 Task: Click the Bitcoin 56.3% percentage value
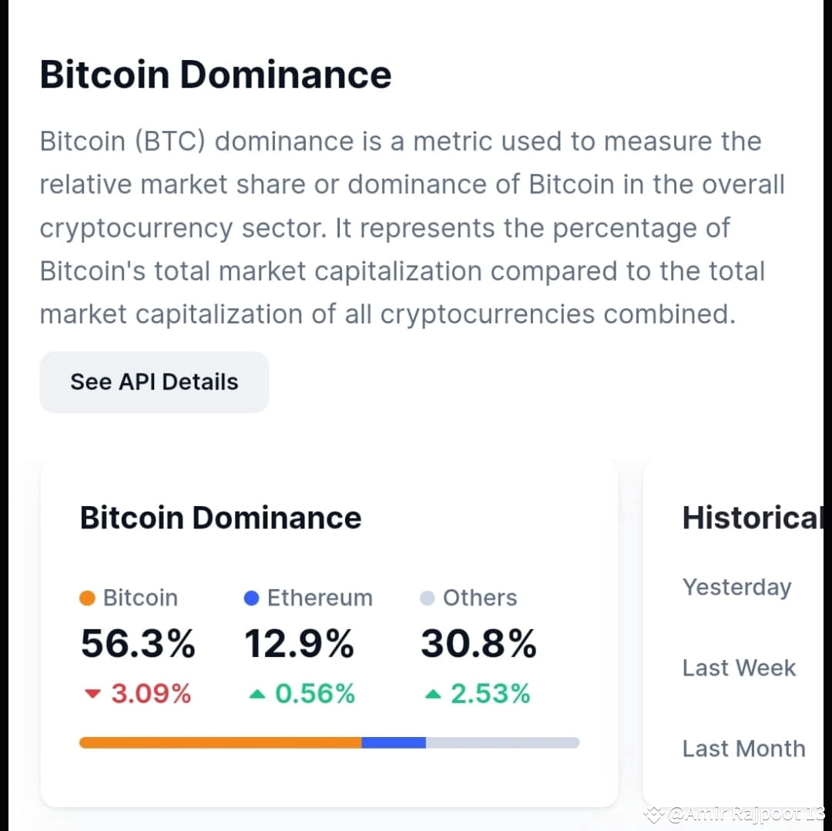(x=139, y=644)
